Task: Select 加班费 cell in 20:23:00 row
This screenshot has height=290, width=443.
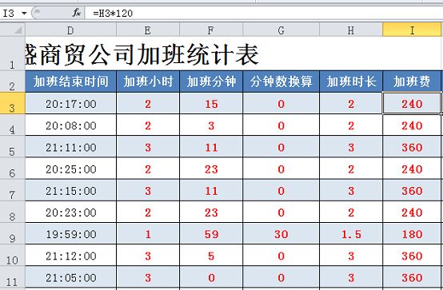Action: [412, 213]
